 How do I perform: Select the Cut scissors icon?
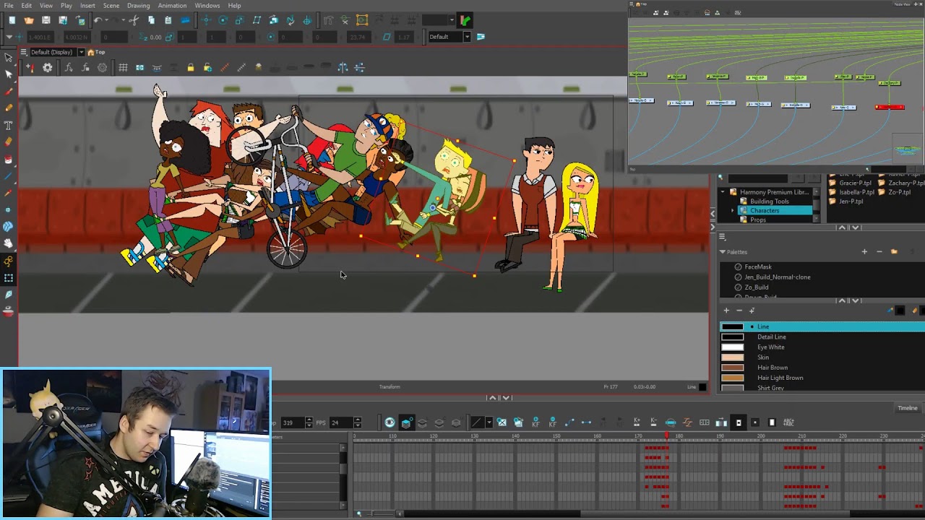134,20
